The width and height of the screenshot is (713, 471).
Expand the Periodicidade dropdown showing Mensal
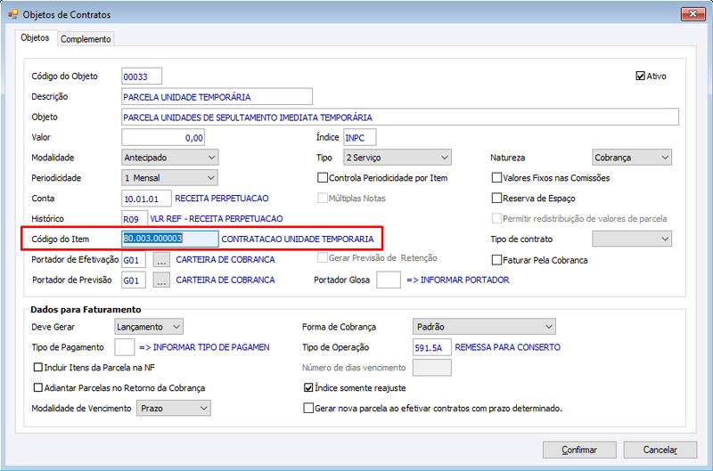point(169,177)
